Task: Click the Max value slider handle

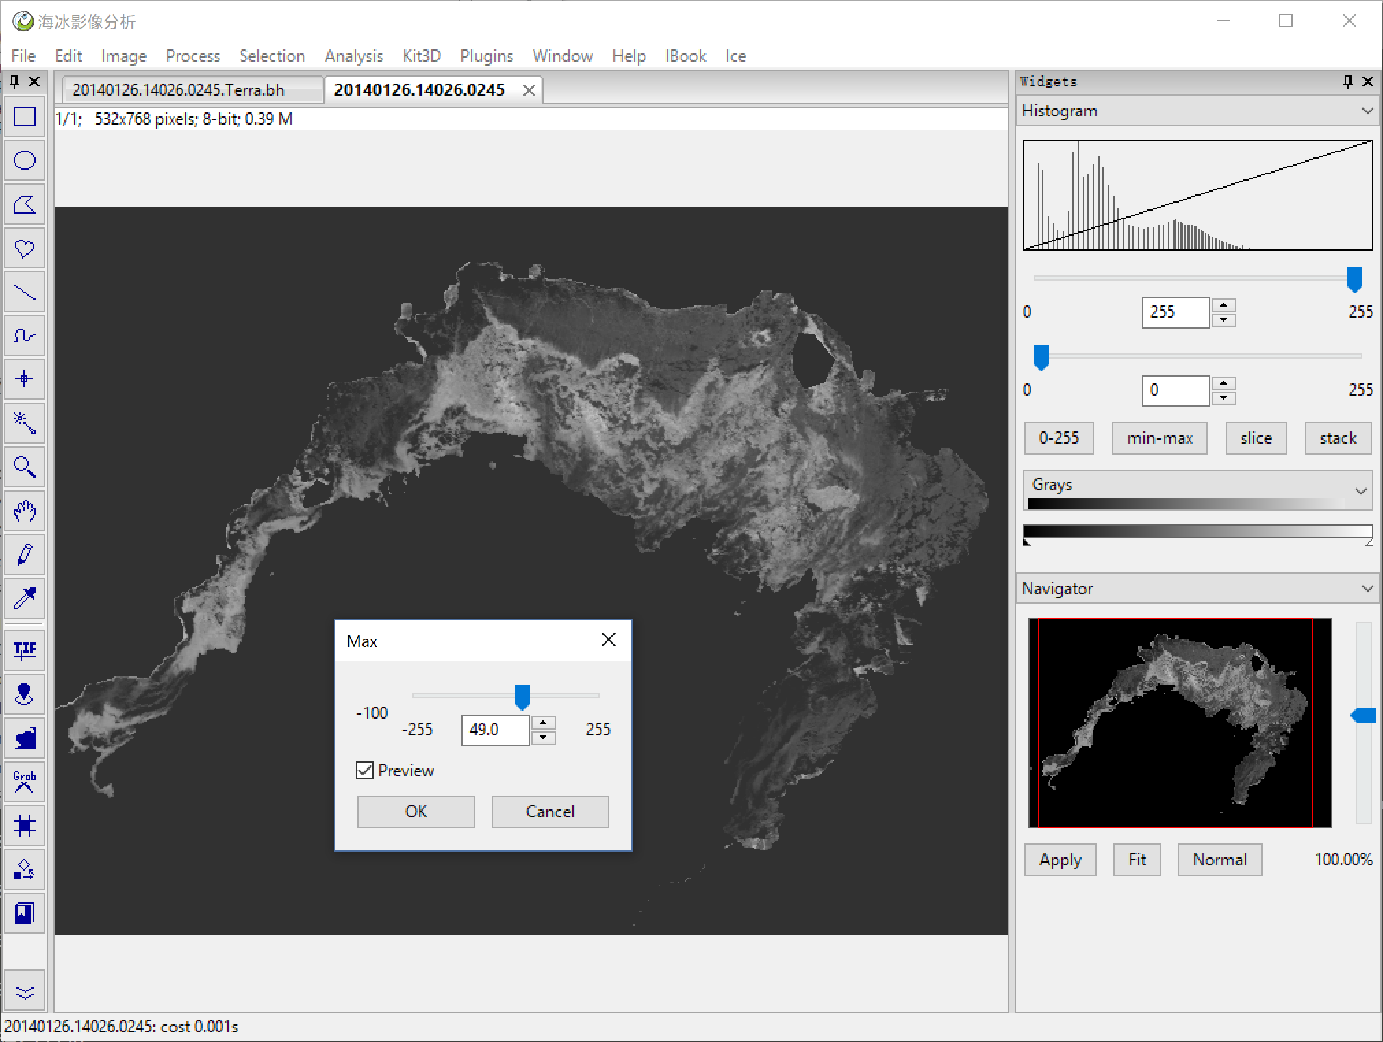Action: (522, 697)
